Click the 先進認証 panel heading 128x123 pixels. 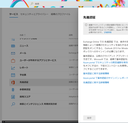89,17
